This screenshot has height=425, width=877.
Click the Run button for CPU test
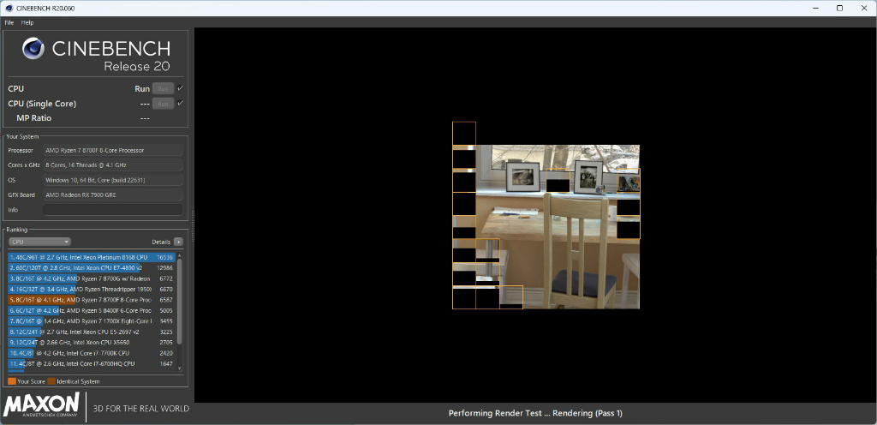pyautogui.click(x=163, y=88)
